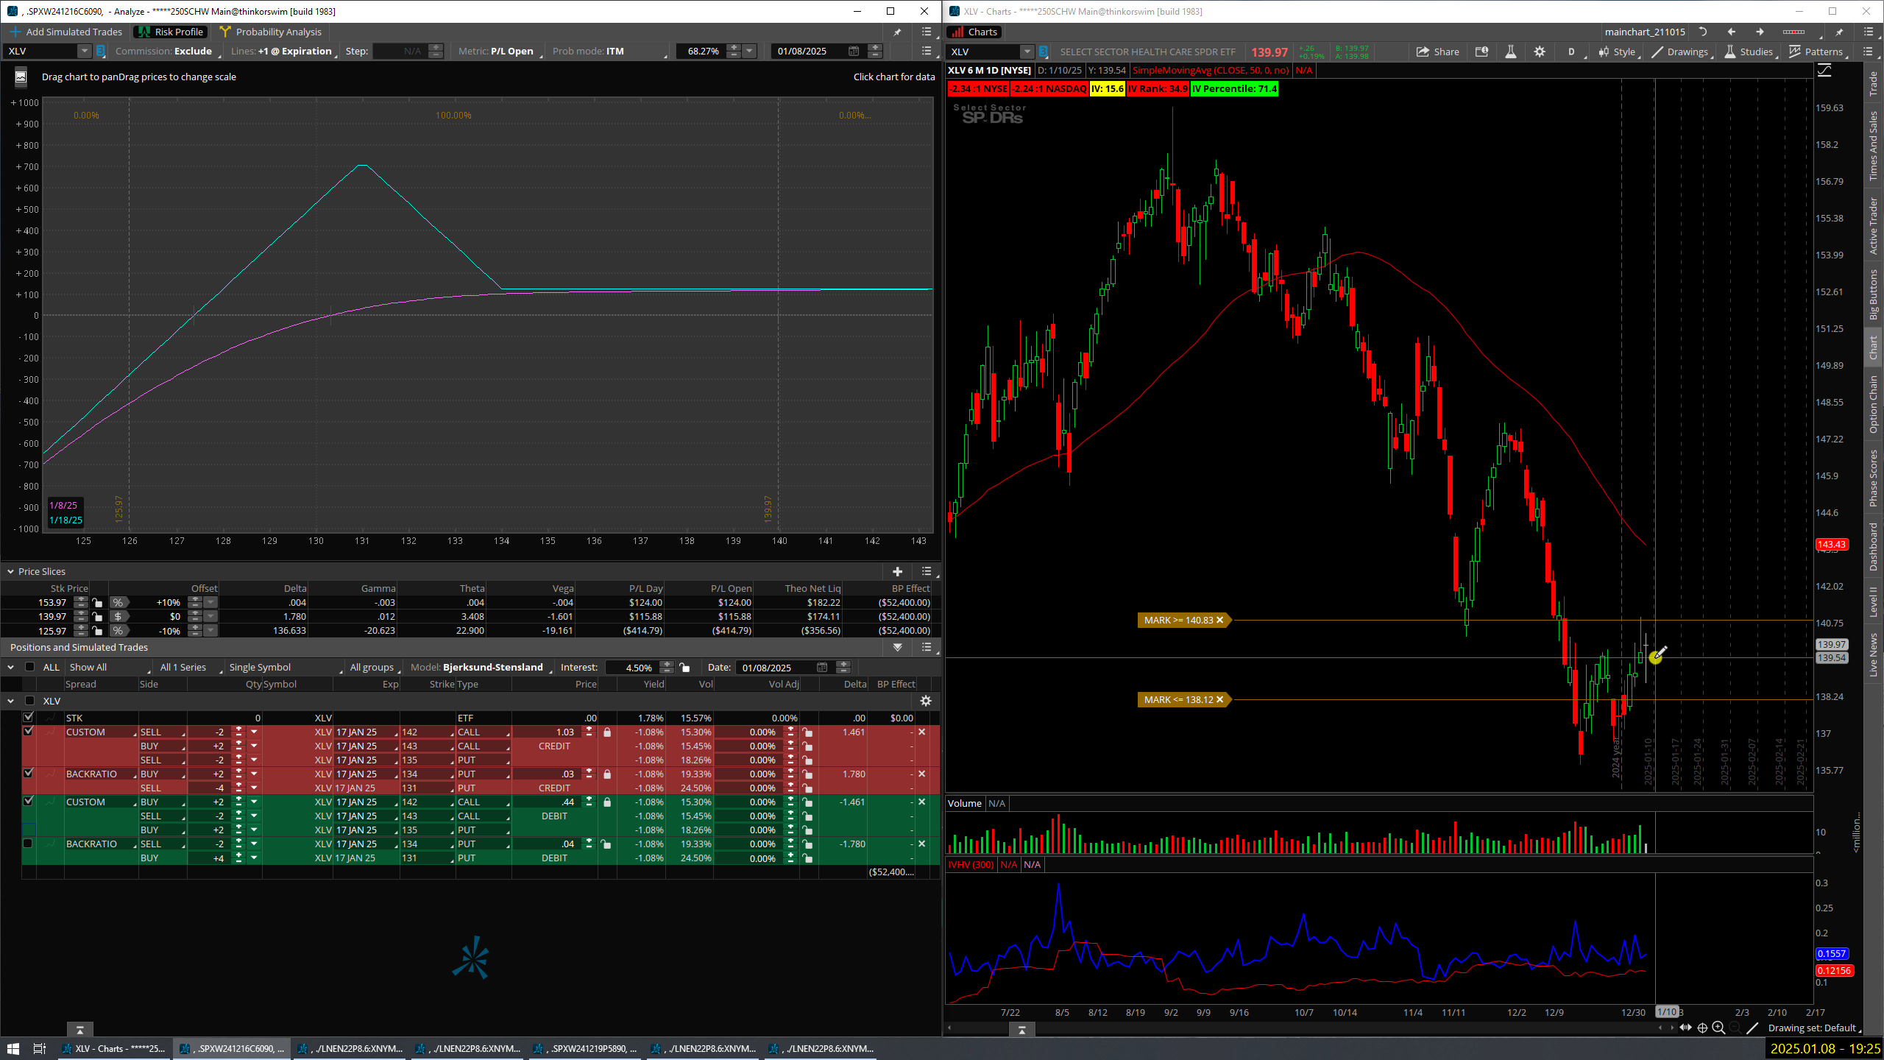Click the XLV symbol input in Analyze
This screenshot has height=1060, width=1884.
(40, 51)
